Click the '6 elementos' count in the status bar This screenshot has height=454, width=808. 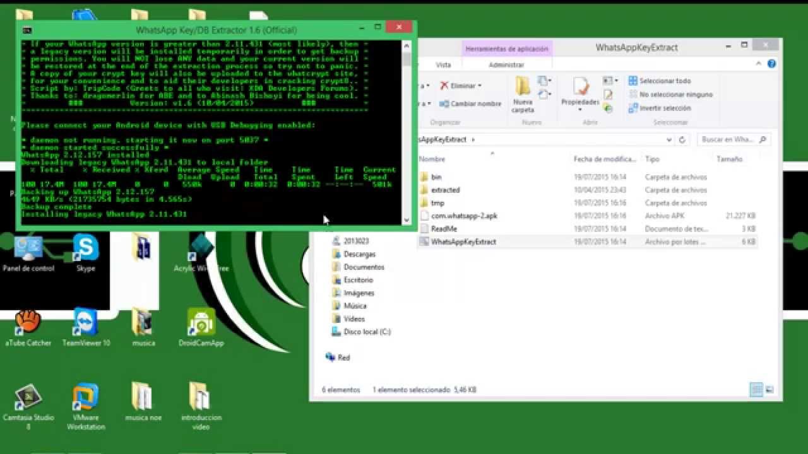click(341, 390)
